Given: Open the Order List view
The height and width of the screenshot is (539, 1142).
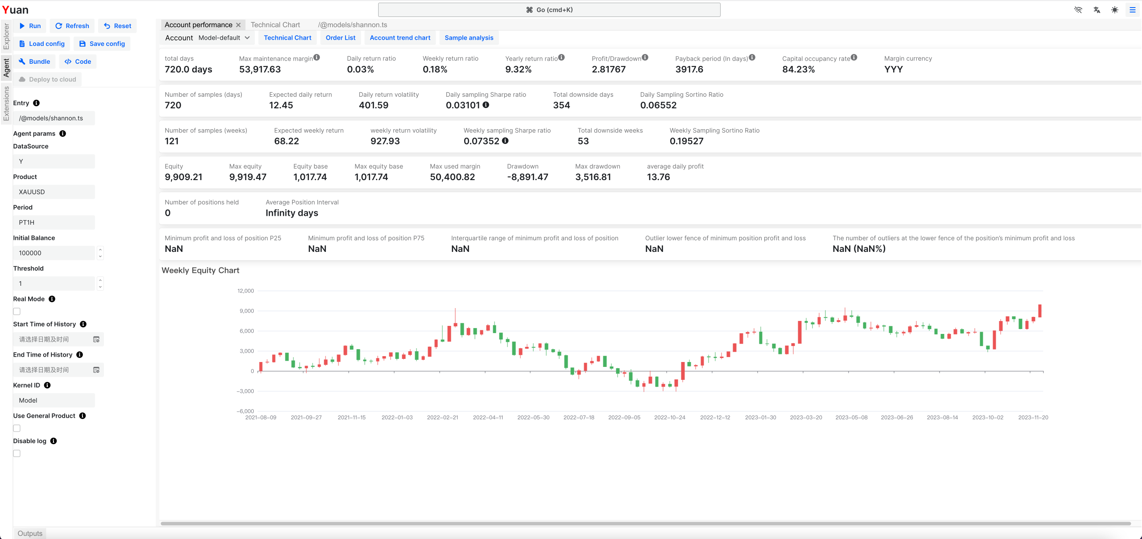Looking at the screenshot, I should [341, 38].
